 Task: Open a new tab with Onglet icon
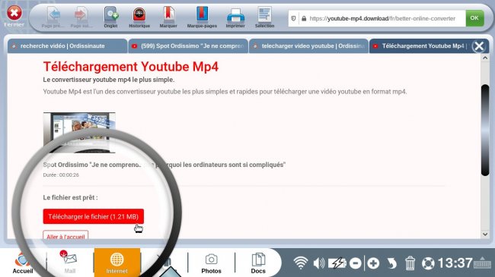111,14
